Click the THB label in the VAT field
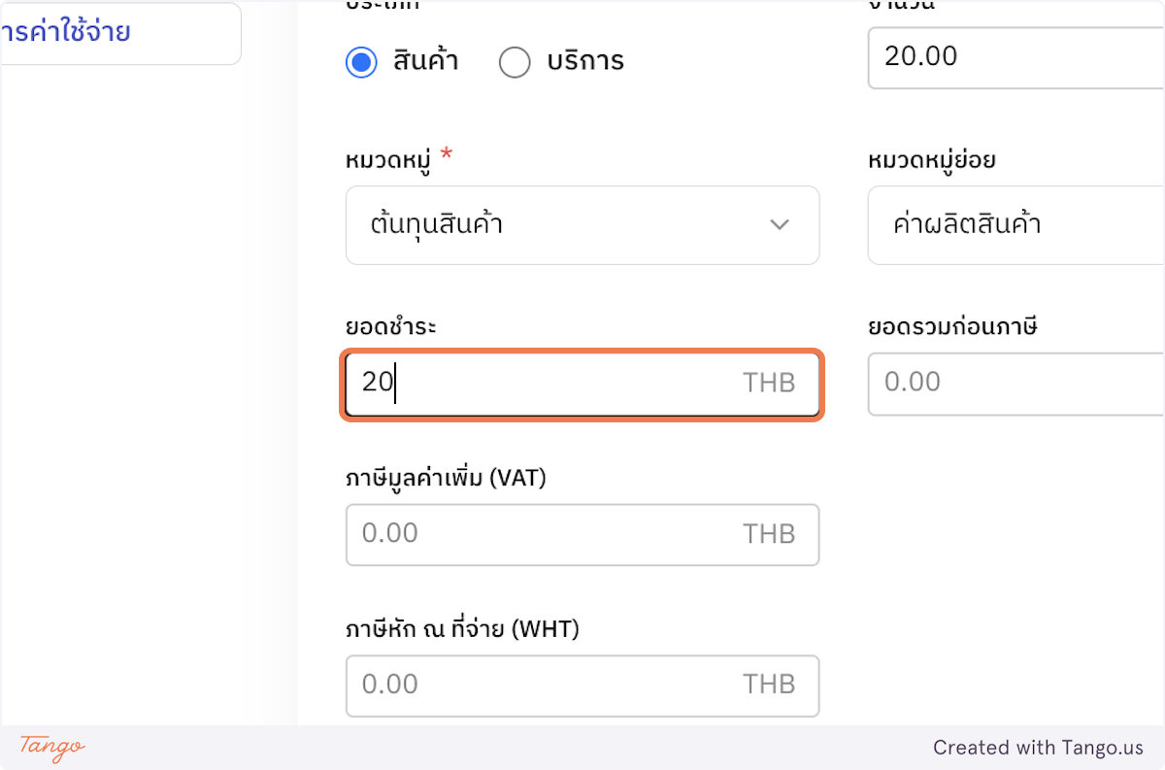The image size is (1165, 770). point(770,535)
